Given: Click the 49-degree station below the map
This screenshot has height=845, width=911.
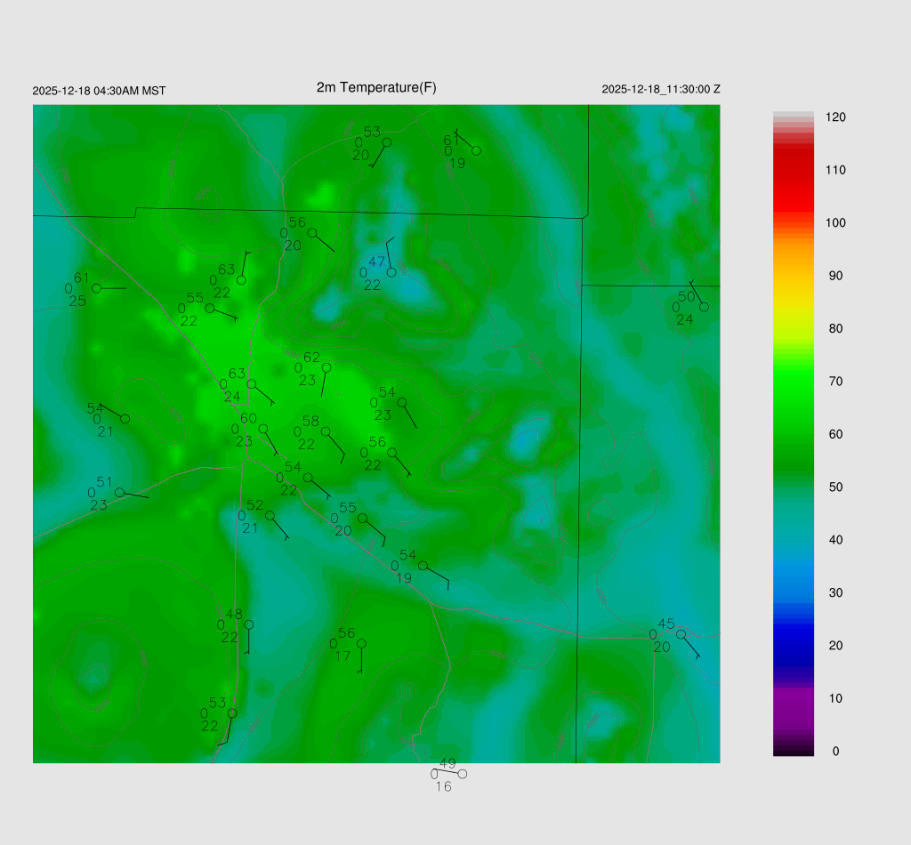Looking at the screenshot, I should 462,774.
